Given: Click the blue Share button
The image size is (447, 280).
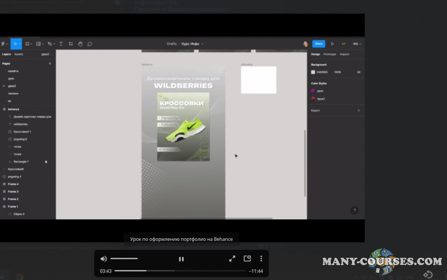Looking at the screenshot, I should [x=318, y=44].
